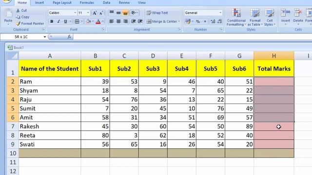
Task: Select column A header
Action: pyautogui.click(x=50, y=56)
